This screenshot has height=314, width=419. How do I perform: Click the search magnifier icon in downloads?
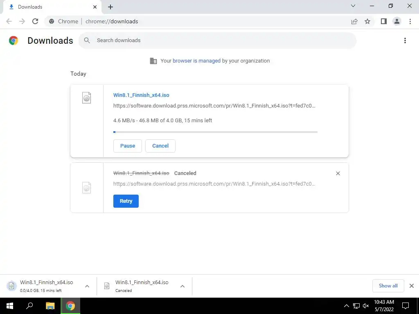pyautogui.click(x=87, y=40)
